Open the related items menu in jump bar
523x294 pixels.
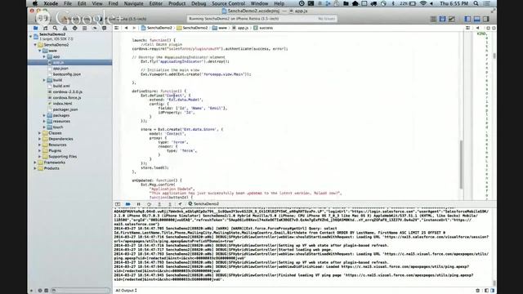[116, 28]
